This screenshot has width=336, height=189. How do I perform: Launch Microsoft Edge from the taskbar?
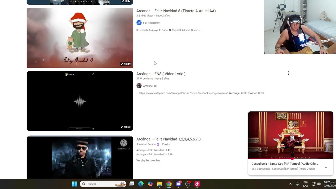coord(141,184)
